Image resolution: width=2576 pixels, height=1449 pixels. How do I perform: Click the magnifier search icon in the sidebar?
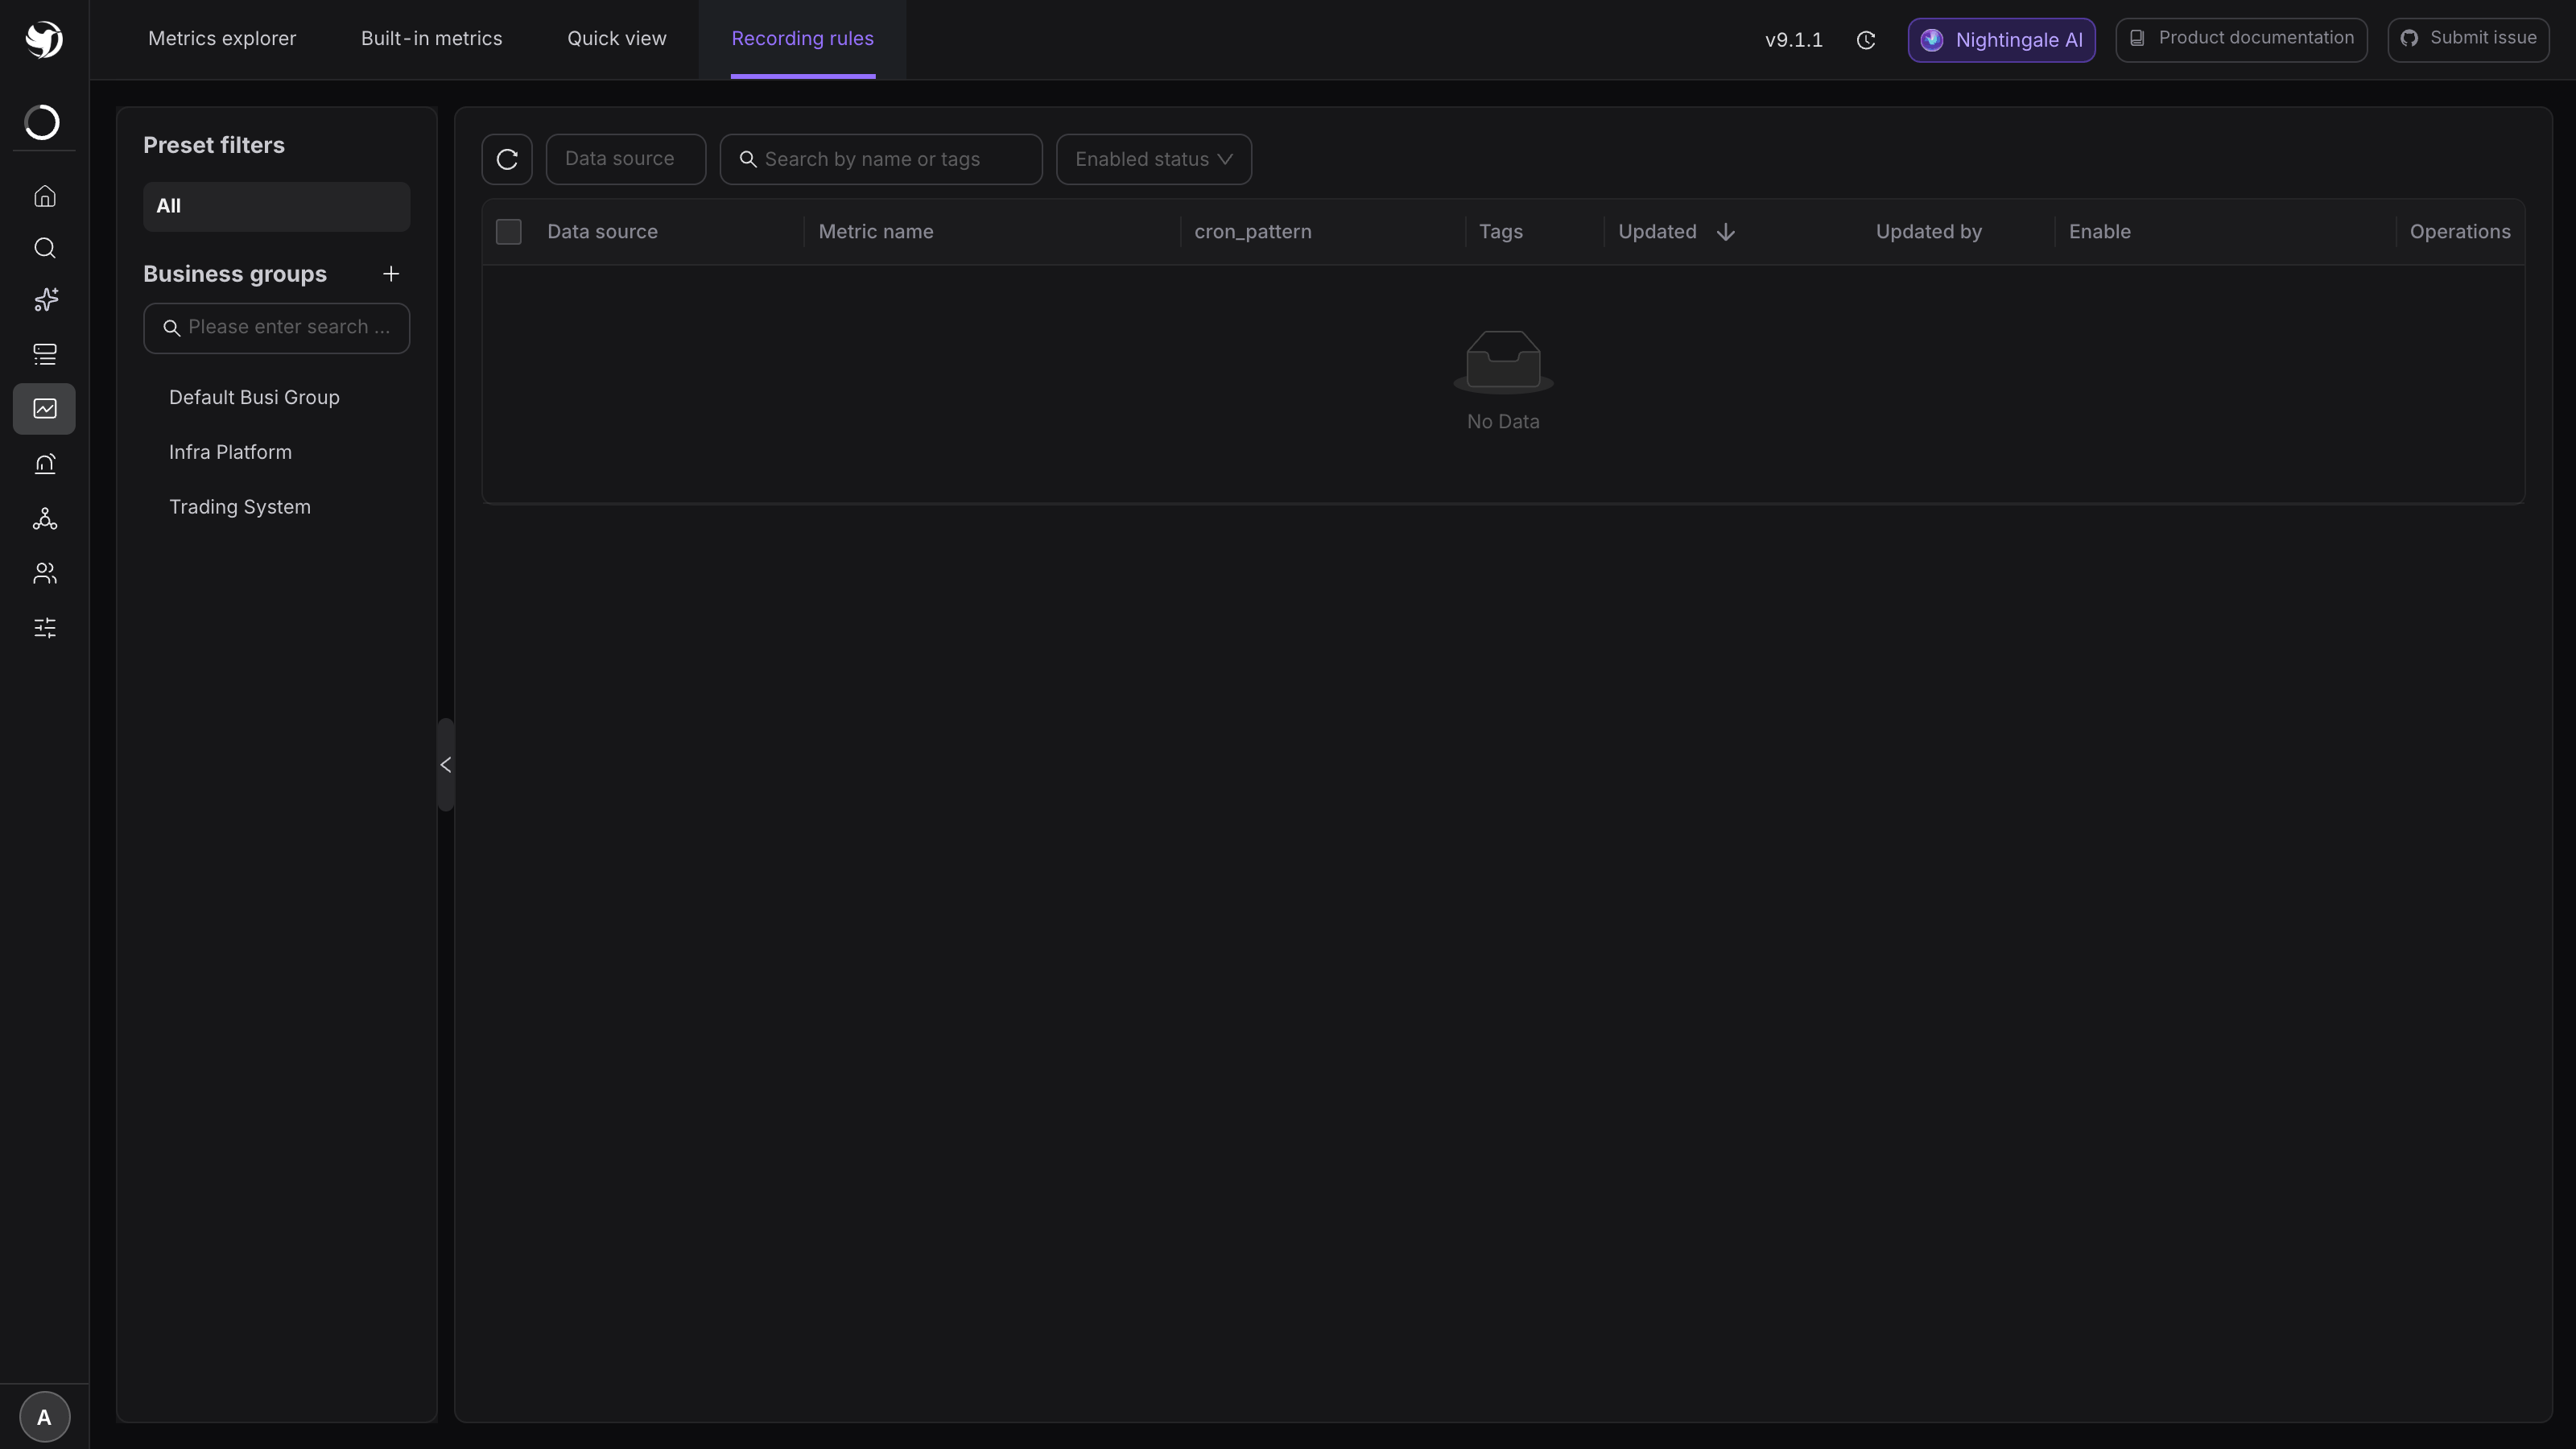[45, 248]
